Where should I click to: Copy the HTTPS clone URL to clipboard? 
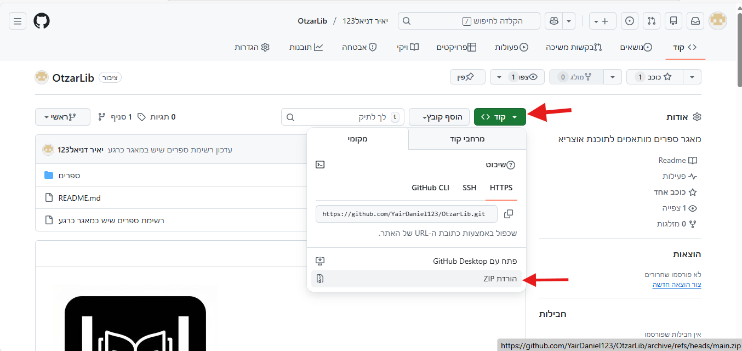(x=509, y=214)
